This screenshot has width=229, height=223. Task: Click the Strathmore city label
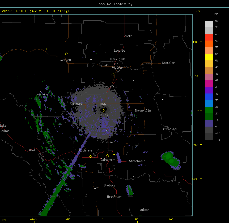pos(137,161)
